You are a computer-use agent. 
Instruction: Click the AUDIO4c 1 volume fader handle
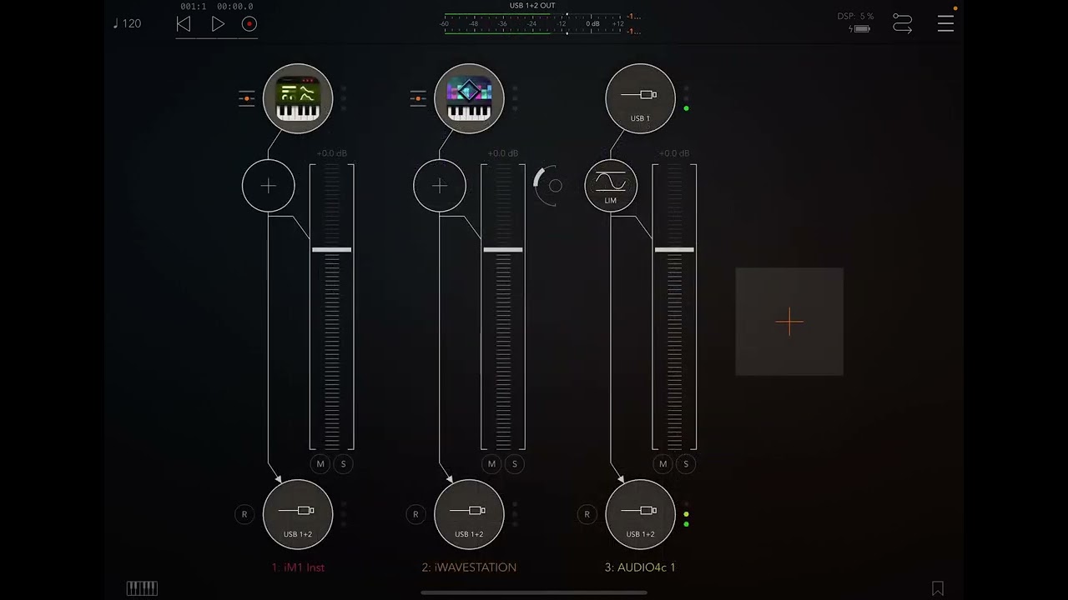coord(674,250)
